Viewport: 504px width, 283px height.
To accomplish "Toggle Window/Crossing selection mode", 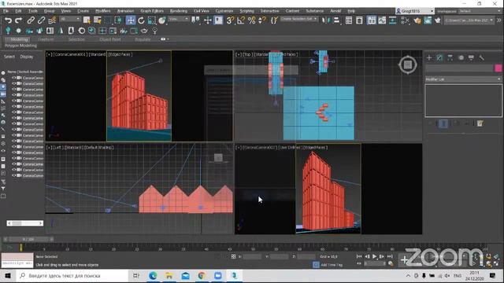I will click(x=119, y=20).
